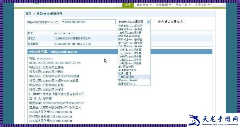Click the 注册人 table row label
This screenshot has height=127, width=240.
[32, 38]
